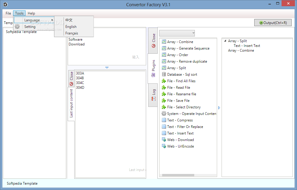Select Web - Download plugin label
This screenshot has width=297, height=190.
pos(181,140)
